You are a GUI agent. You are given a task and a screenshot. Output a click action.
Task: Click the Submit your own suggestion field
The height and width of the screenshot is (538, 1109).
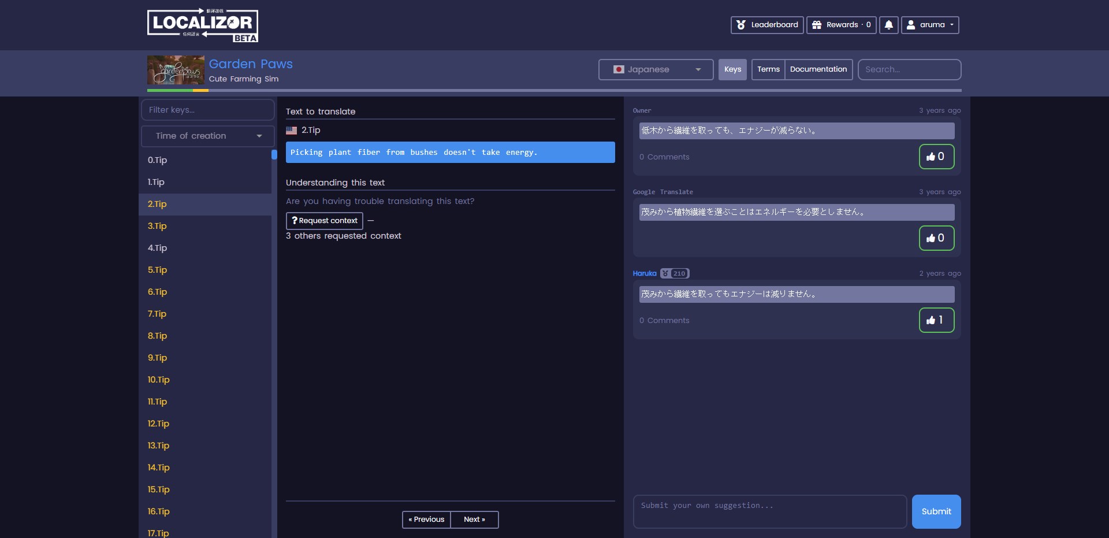[x=769, y=511]
